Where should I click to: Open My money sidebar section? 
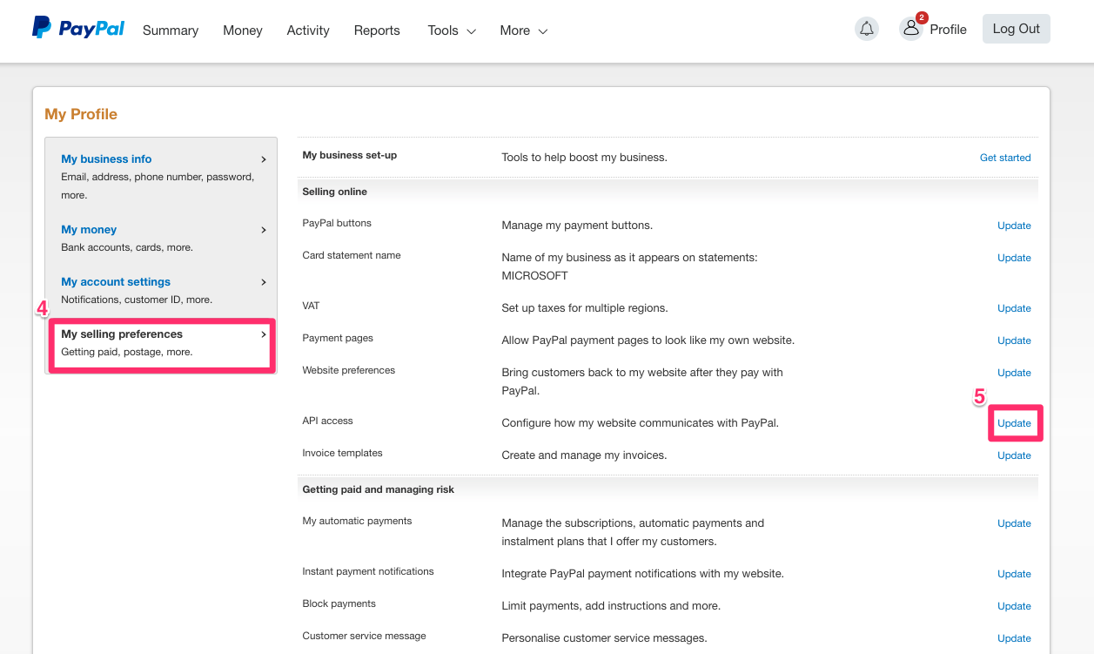tap(89, 230)
